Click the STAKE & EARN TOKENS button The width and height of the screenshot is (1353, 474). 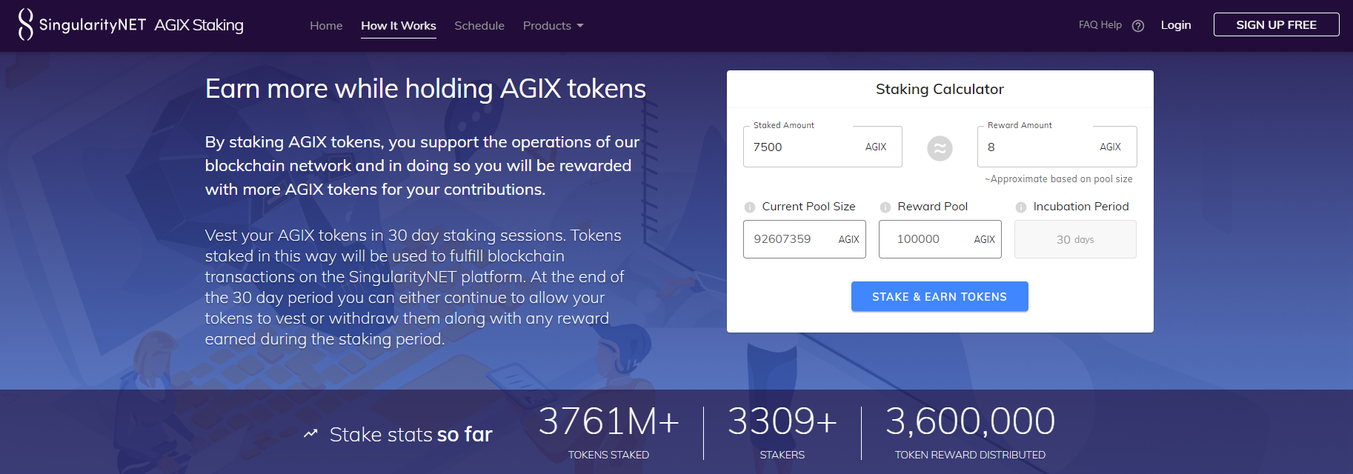tap(939, 296)
